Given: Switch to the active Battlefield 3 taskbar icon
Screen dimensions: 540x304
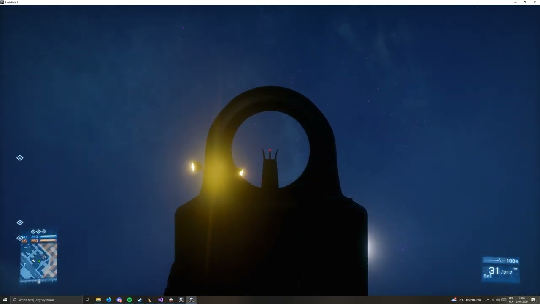Looking at the screenshot, I should 192,300.
